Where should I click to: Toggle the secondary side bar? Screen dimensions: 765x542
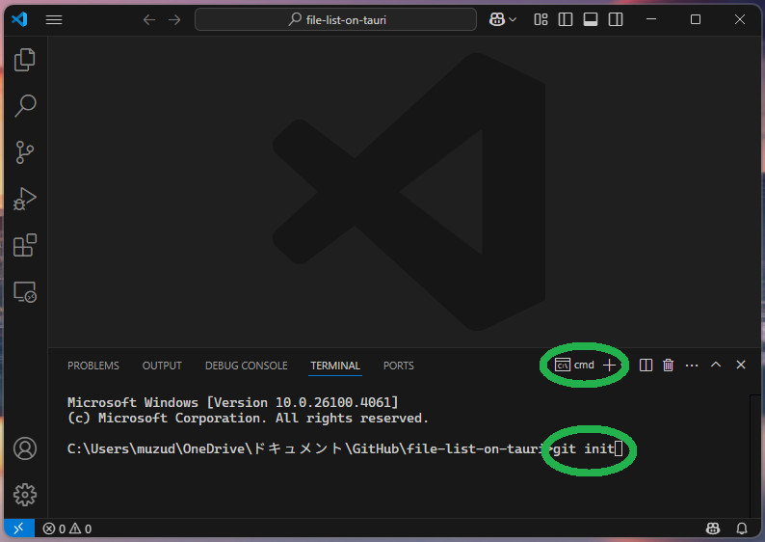click(x=616, y=19)
